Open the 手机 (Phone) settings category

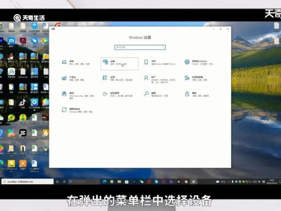[160, 63]
